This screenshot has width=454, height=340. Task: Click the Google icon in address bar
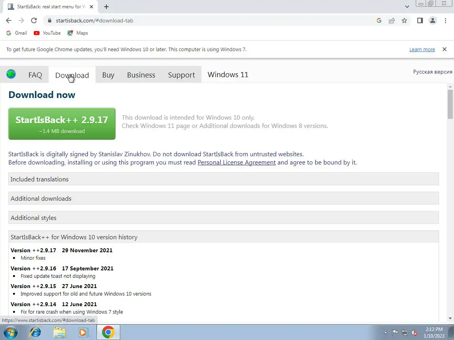click(x=379, y=20)
